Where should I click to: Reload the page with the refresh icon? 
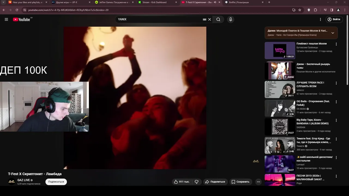17,10
